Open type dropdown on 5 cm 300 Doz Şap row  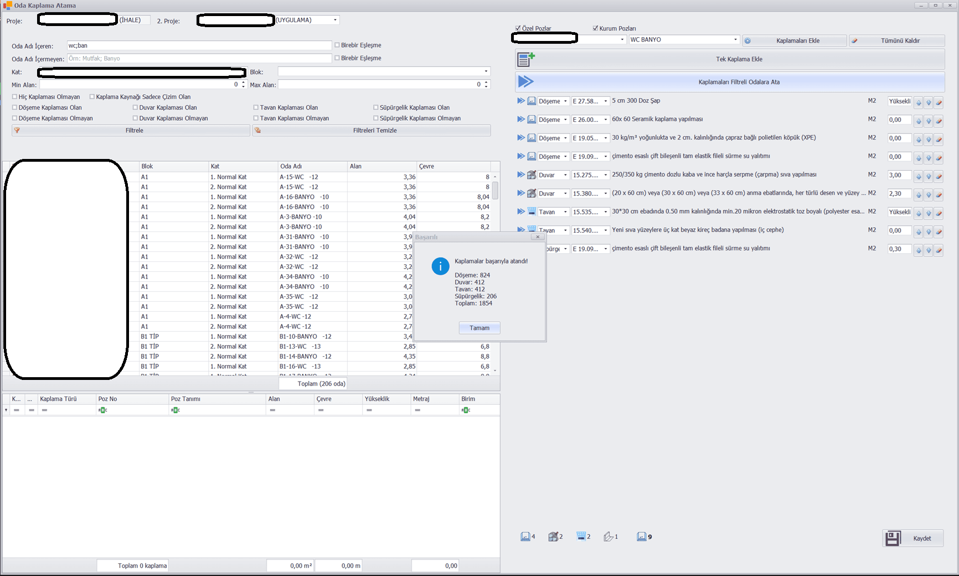point(565,101)
